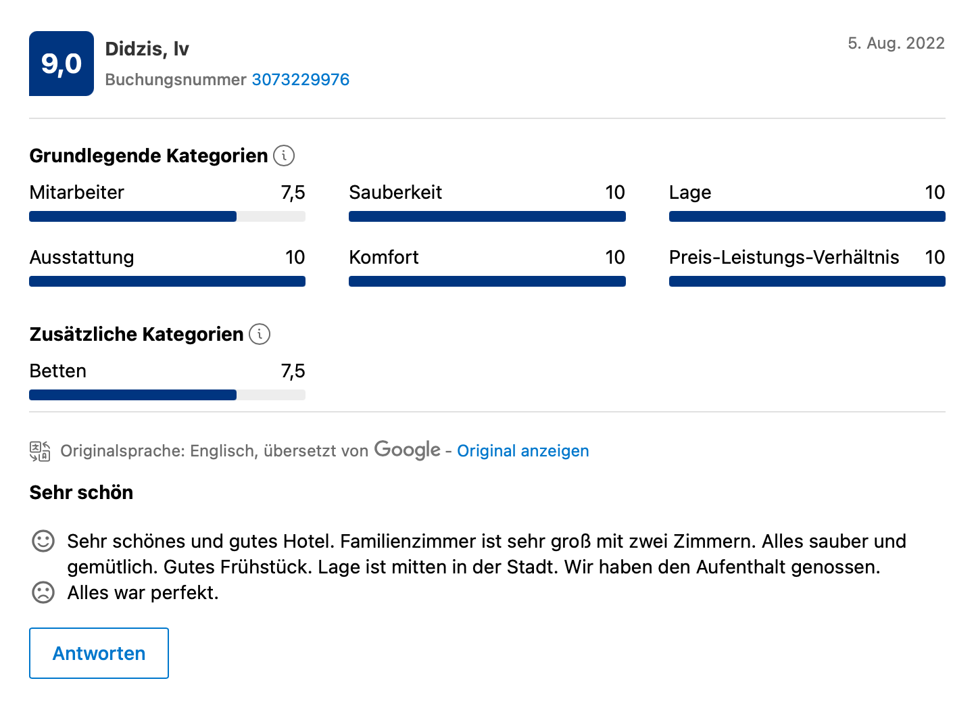Screen dimensions: 976x710
Task: Click the Ausstattung rating bar
Action: (x=167, y=281)
